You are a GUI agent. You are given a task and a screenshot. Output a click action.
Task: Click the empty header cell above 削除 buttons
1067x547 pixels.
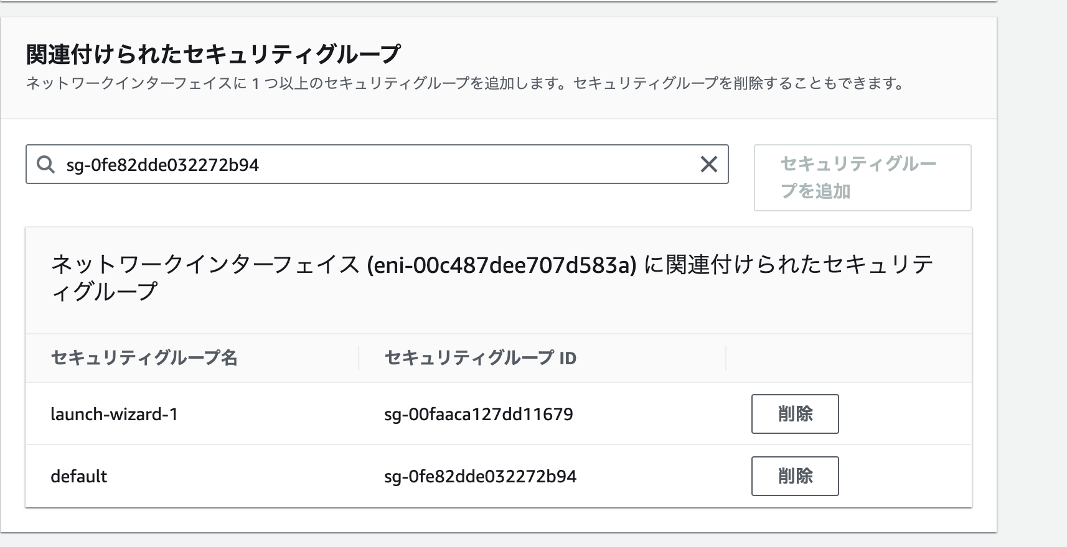(847, 358)
